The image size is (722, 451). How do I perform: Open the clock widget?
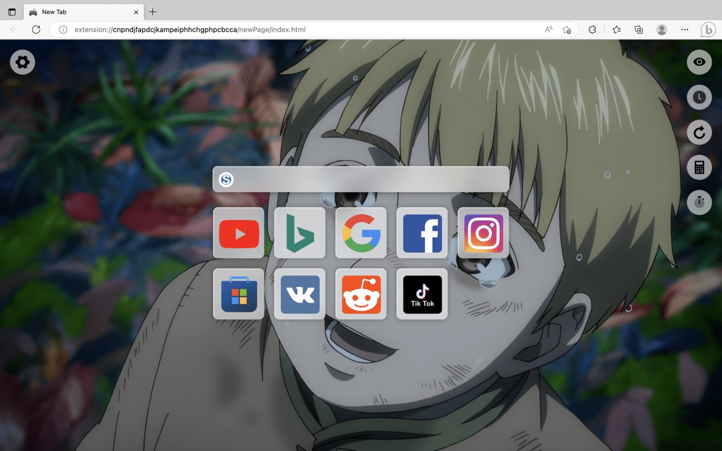[x=699, y=97]
